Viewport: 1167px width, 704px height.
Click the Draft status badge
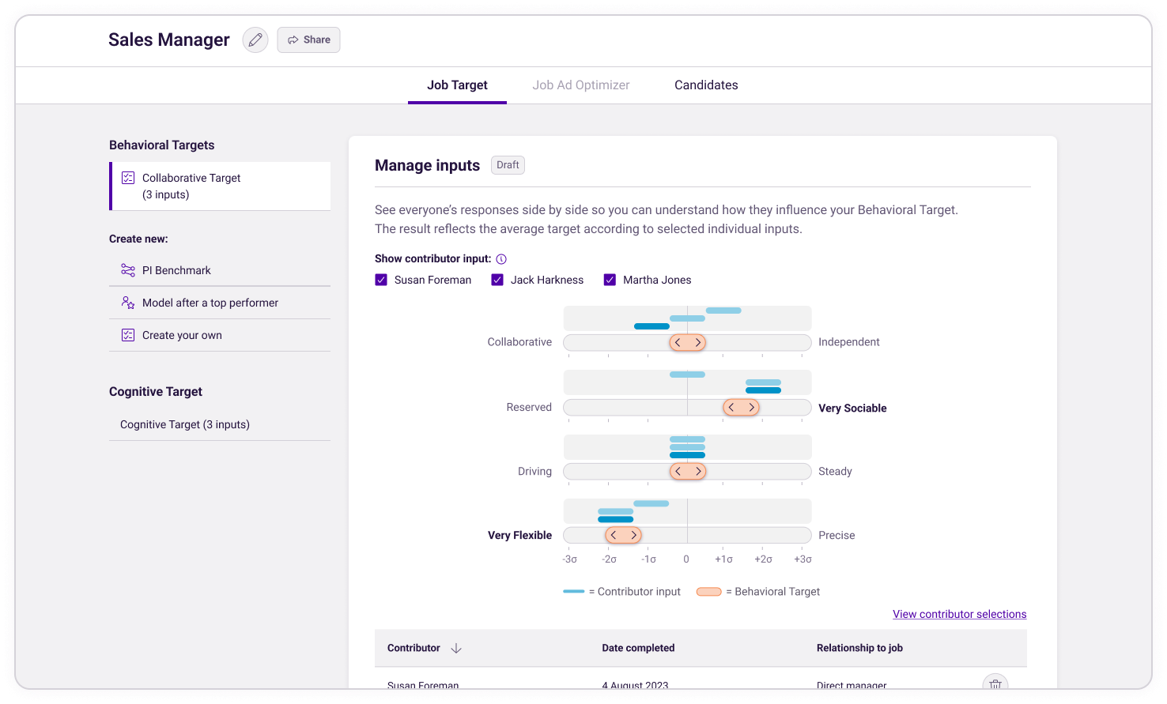508,165
